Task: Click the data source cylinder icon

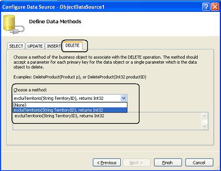Action: click(x=14, y=25)
